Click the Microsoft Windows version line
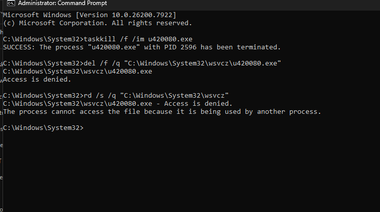380x212 pixels. 90,15
